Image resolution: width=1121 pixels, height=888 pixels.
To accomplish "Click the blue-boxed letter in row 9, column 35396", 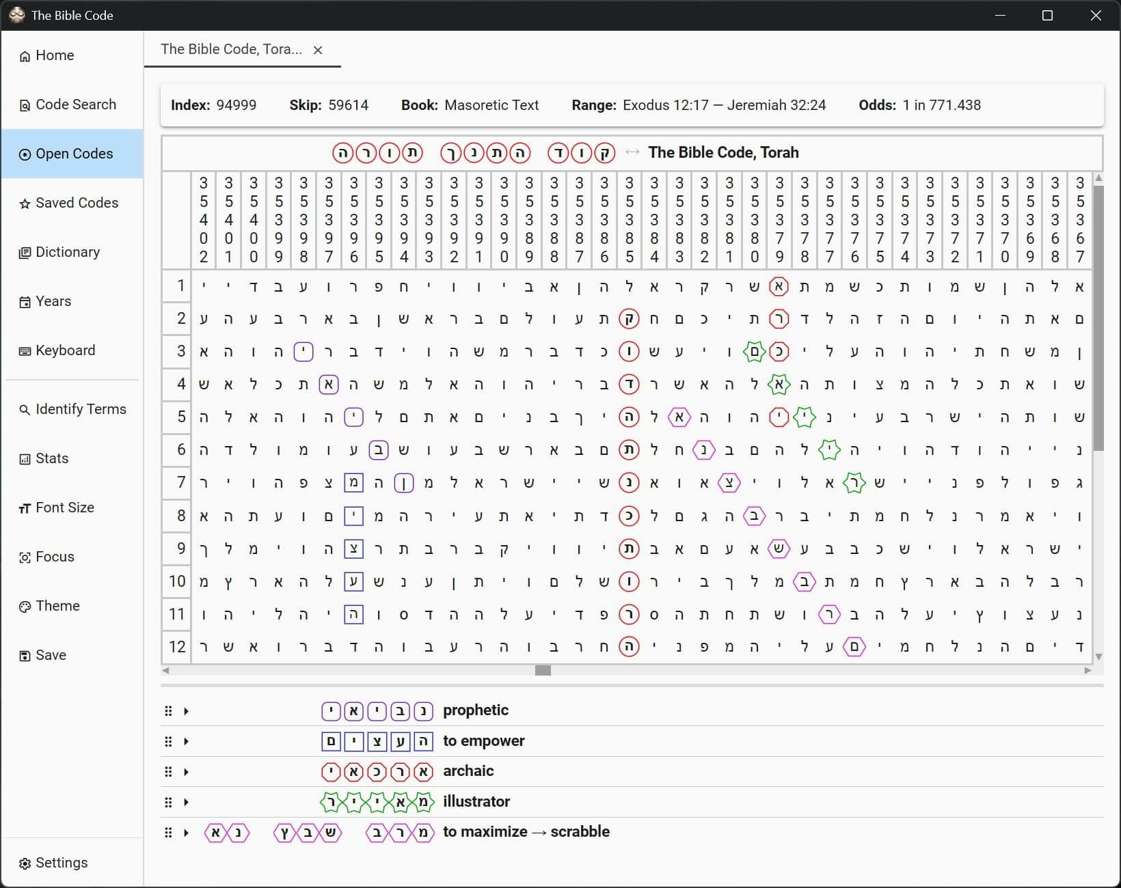I will (353, 549).
